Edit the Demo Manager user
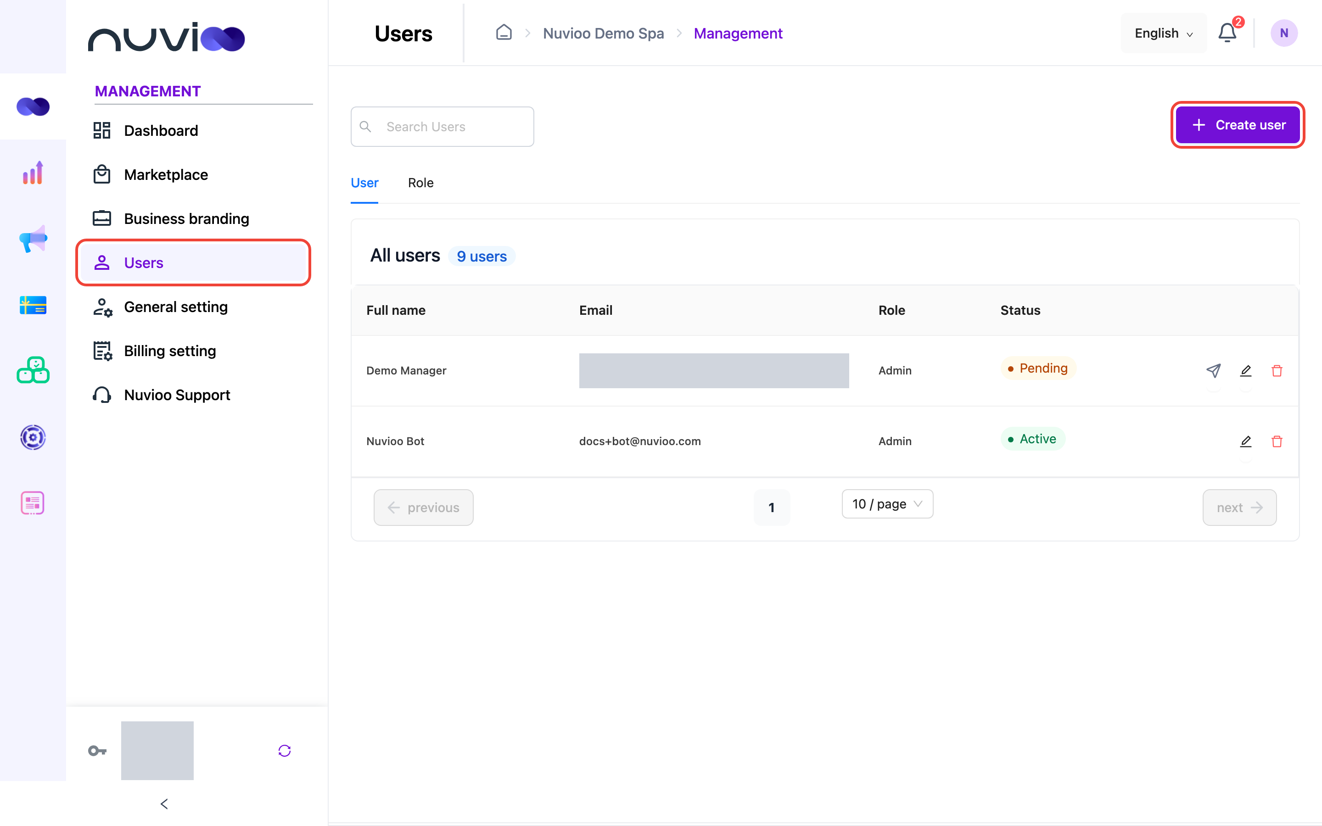 click(1245, 370)
